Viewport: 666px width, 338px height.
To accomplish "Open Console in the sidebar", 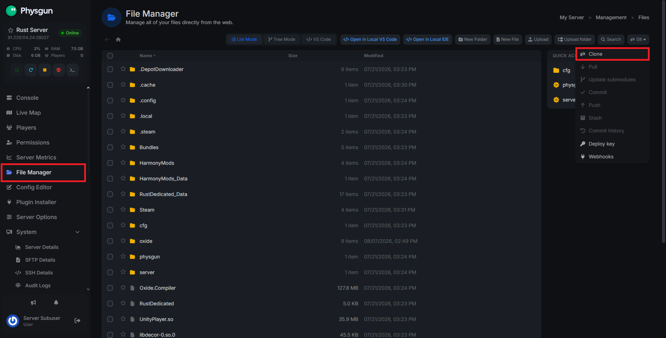I will 27,98.
